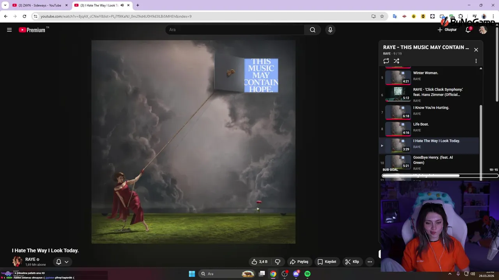Open RAYE channel avatar
The height and width of the screenshot is (280, 499).
17,261
